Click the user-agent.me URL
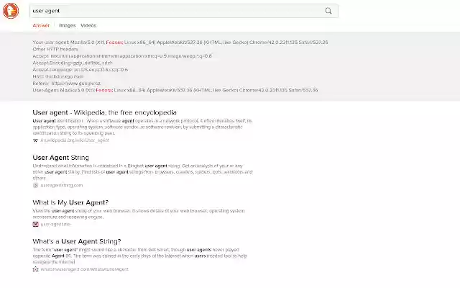Screen dimensions: 460x288 click(56, 225)
